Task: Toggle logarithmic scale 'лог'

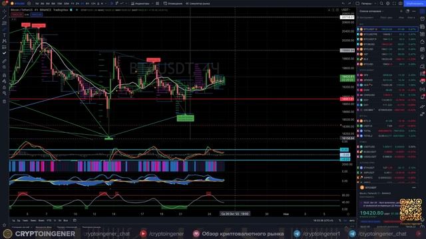Action: 345,220
